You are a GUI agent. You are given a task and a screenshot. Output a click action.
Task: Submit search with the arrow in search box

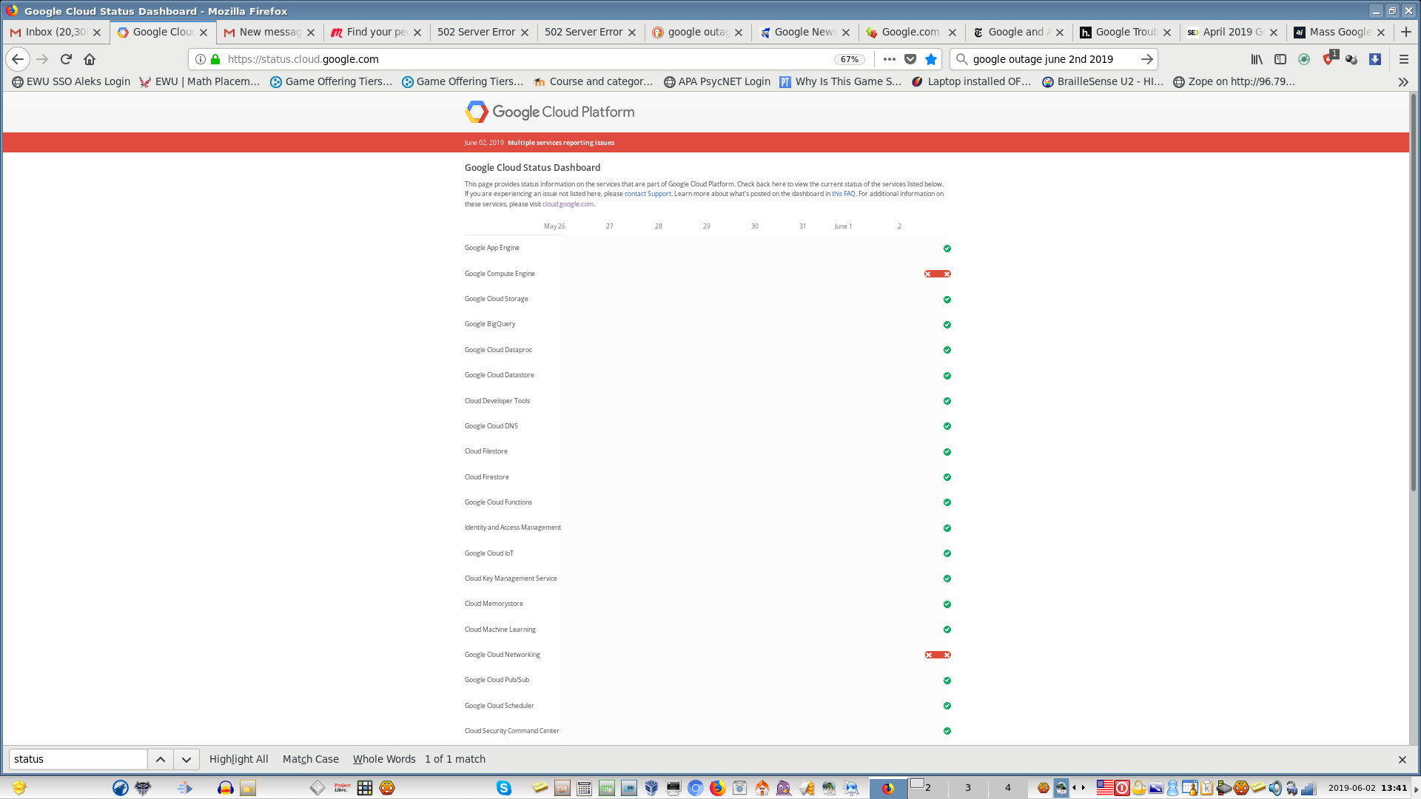pos(1146,59)
